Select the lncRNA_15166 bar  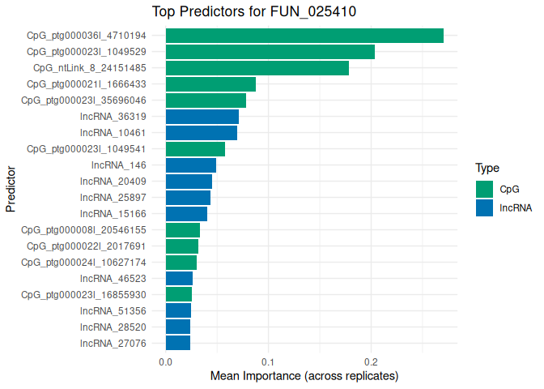click(186, 214)
